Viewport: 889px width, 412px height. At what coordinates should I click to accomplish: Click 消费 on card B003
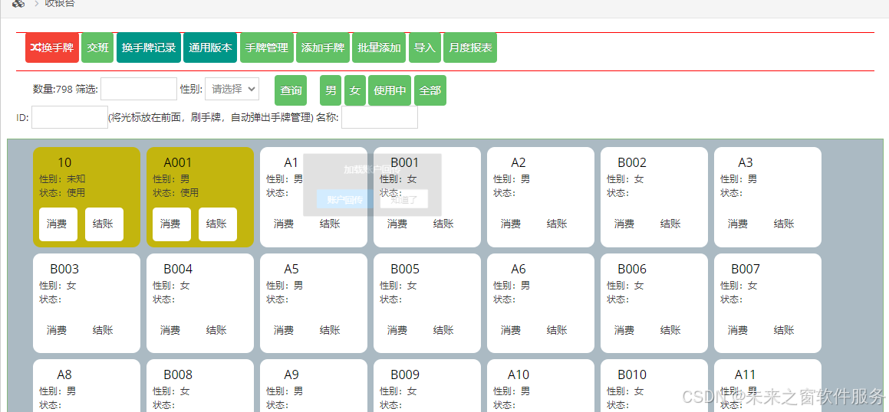57,331
